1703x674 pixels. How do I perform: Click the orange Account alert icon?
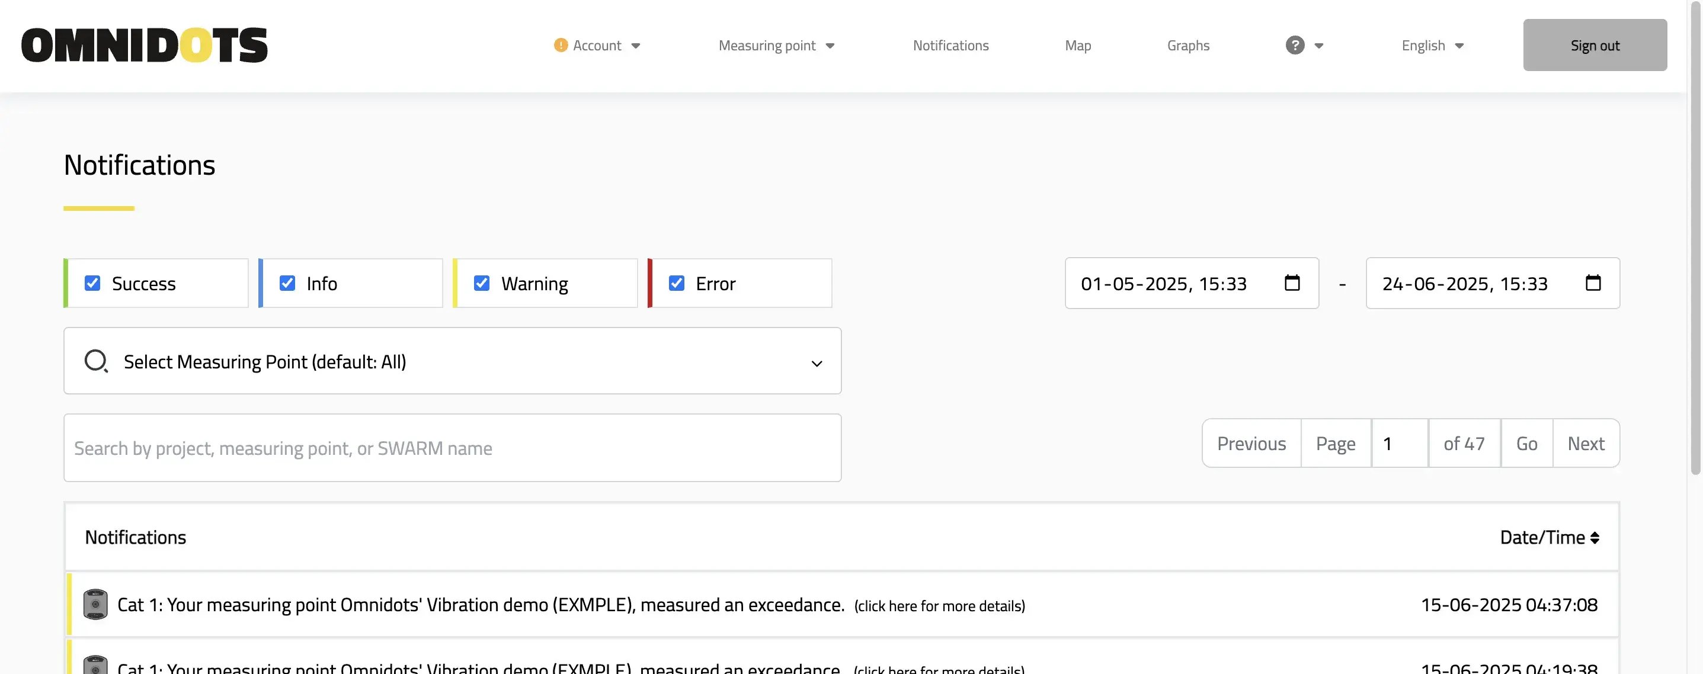point(561,45)
